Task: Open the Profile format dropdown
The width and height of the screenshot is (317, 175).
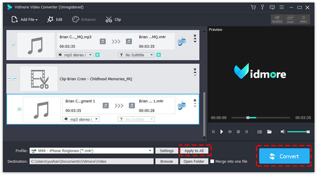Action: coord(151,151)
